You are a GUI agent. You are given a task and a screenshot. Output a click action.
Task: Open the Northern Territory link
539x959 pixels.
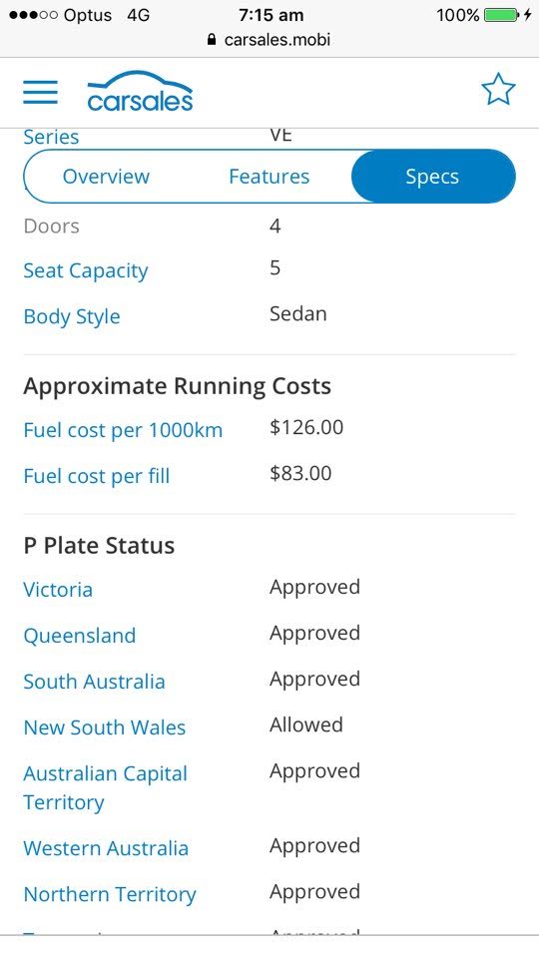click(110, 894)
